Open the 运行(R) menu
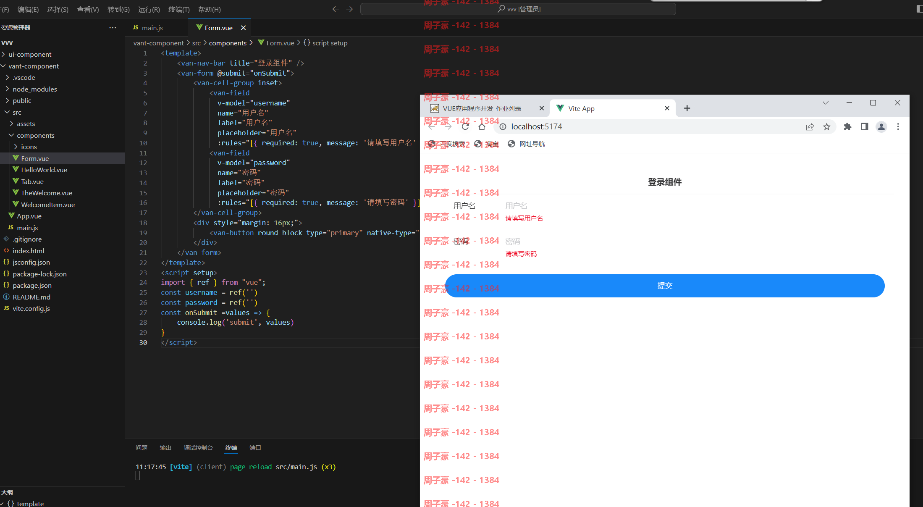This screenshot has height=507, width=923. click(x=149, y=9)
